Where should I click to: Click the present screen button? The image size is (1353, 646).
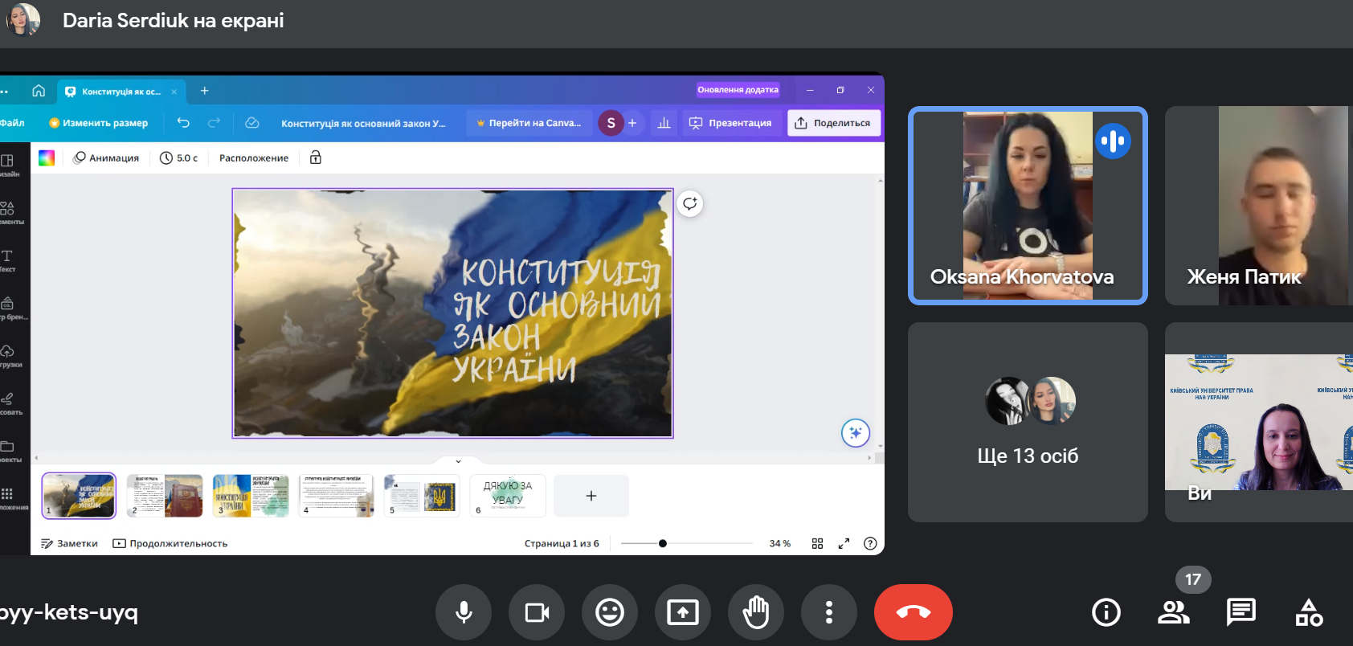[682, 612]
